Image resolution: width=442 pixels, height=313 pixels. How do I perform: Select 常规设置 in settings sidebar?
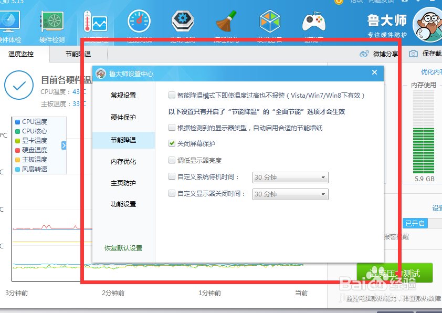(x=123, y=95)
